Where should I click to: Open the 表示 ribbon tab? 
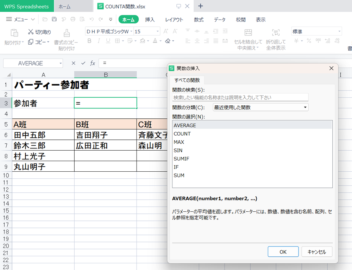pos(260,20)
